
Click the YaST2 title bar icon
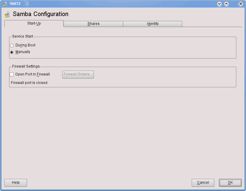pos(5,4)
